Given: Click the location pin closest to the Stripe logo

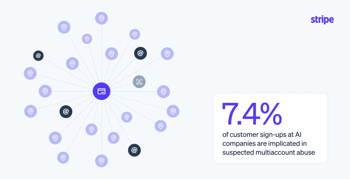Looking at the screenshot, I should pyautogui.click(x=167, y=54).
